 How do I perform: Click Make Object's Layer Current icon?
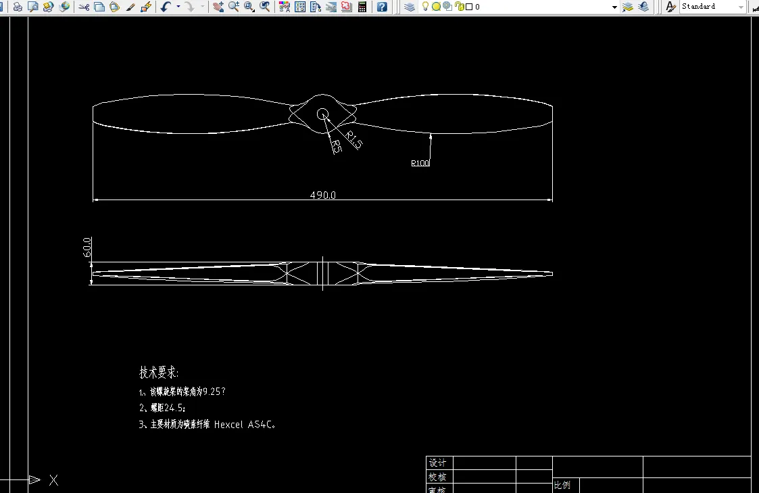pyautogui.click(x=628, y=7)
